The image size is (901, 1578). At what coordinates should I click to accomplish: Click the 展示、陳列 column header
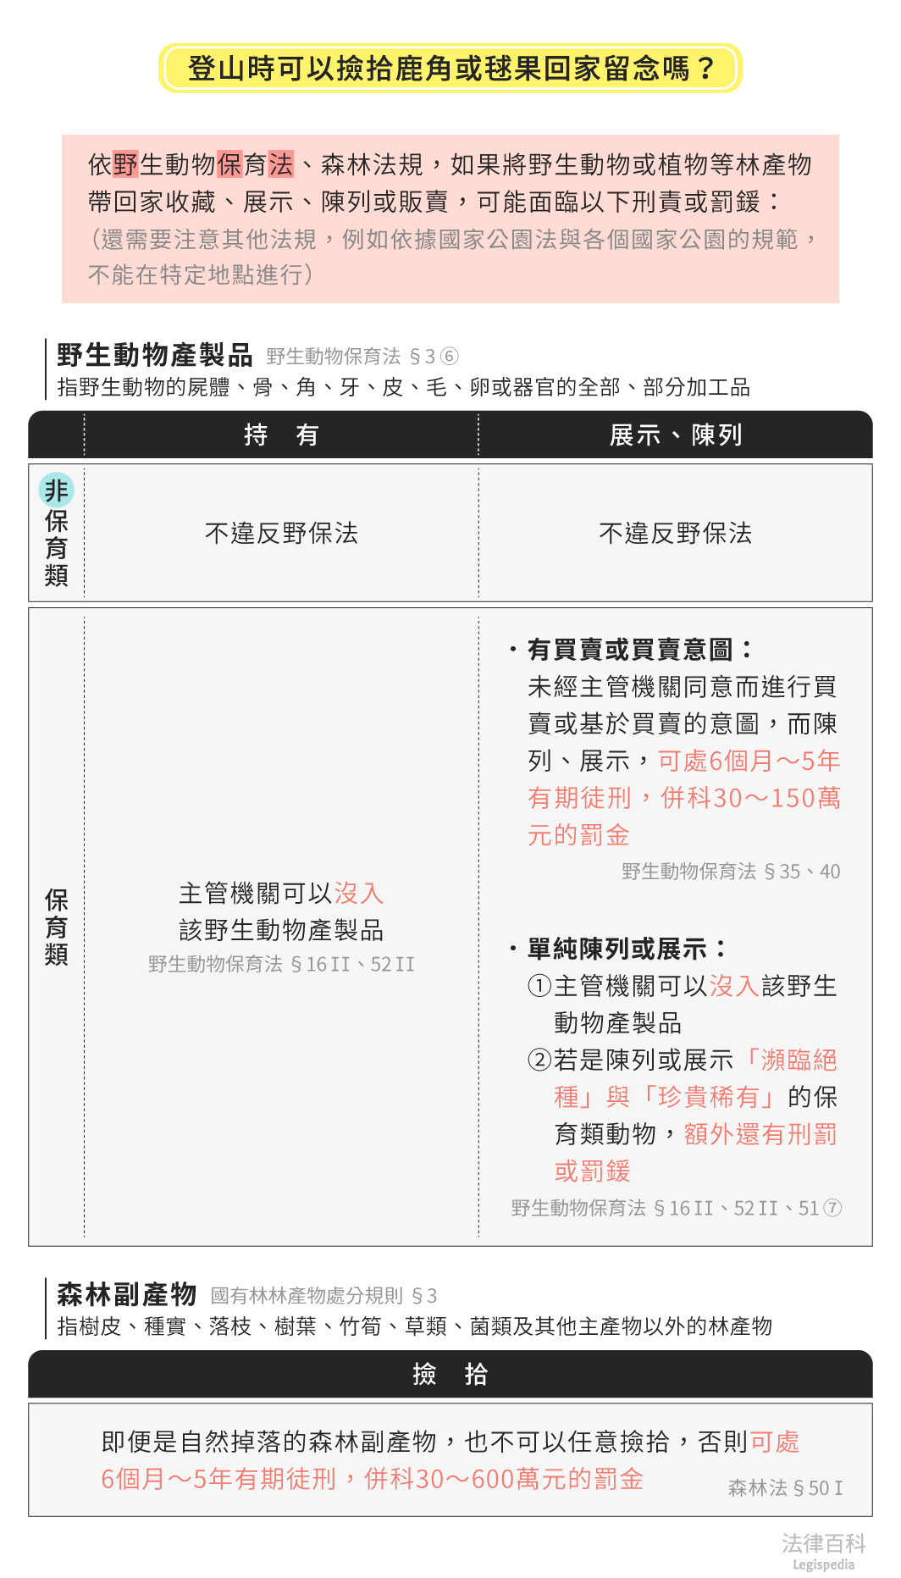point(675,435)
